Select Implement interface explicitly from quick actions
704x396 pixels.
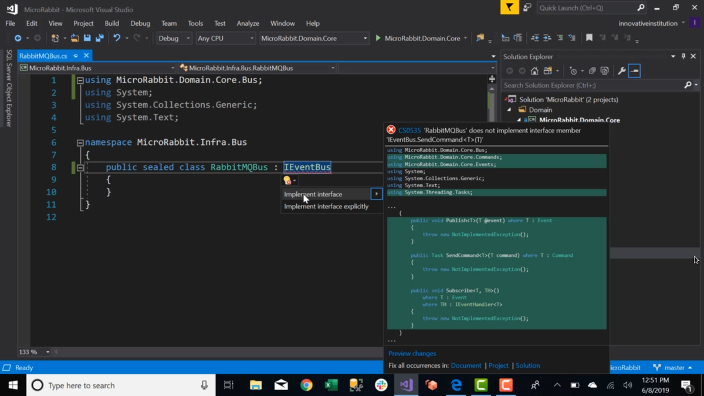pyautogui.click(x=326, y=207)
